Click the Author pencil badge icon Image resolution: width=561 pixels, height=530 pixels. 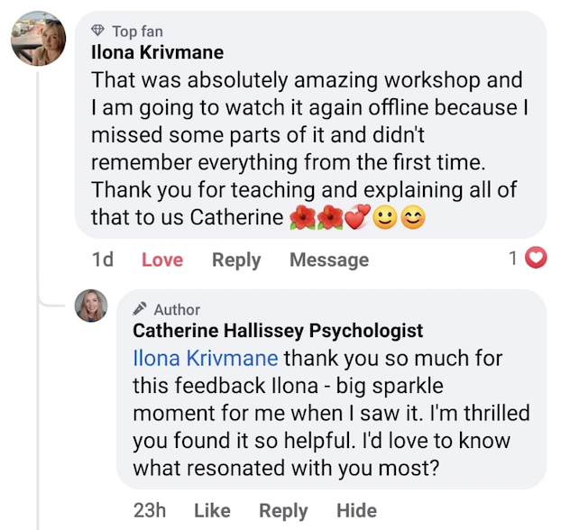(x=141, y=309)
